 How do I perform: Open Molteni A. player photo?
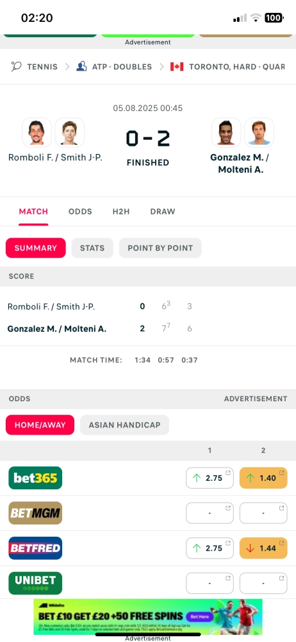[x=259, y=132]
